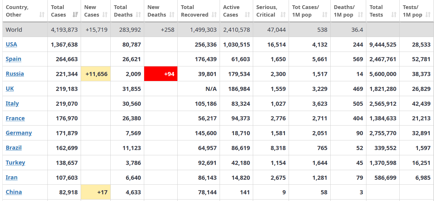434x201 pixels.
Task: Click the Total Cases sort icon
Action: 75,15
